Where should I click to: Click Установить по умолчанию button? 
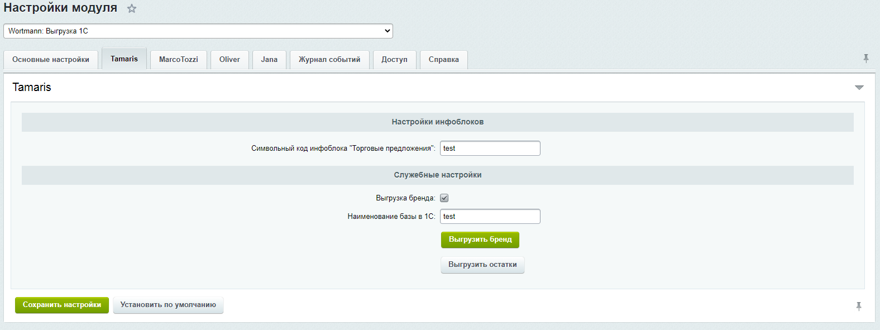(x=168, y=305)
